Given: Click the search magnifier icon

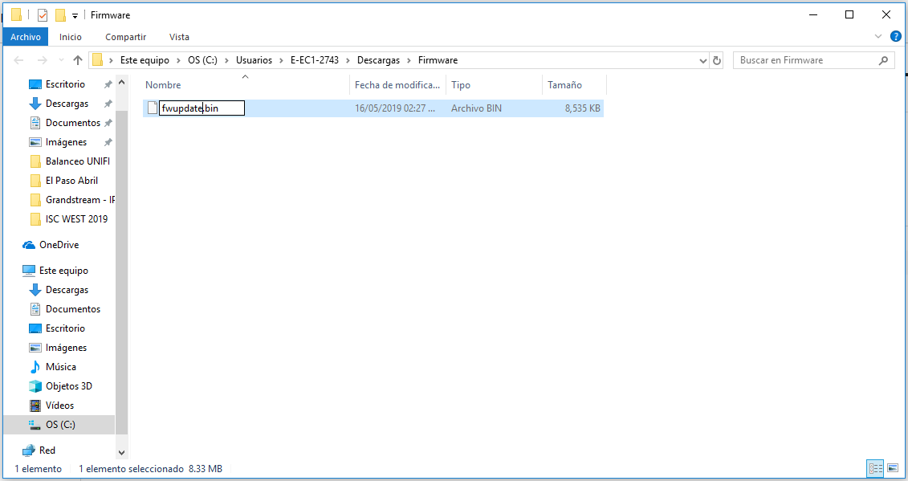Looking at the screenshot, I should [883, 60].
